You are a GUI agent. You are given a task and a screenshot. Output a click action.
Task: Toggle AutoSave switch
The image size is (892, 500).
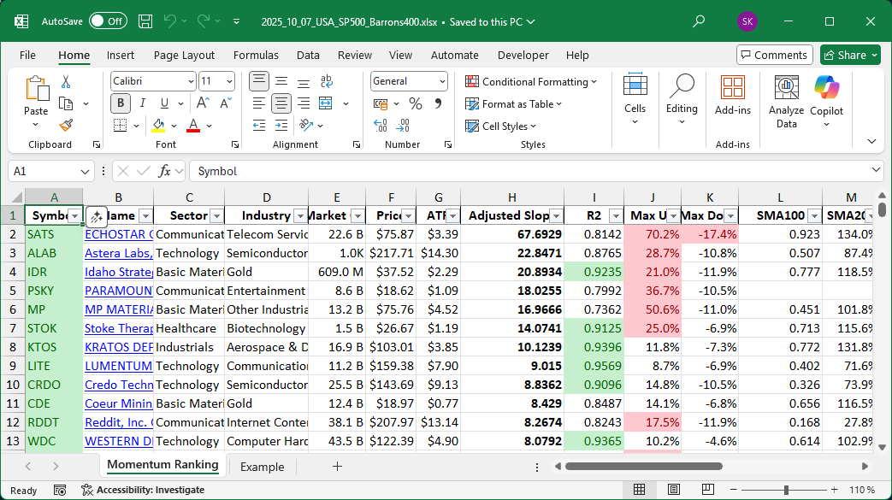click(x=107, y=21)
